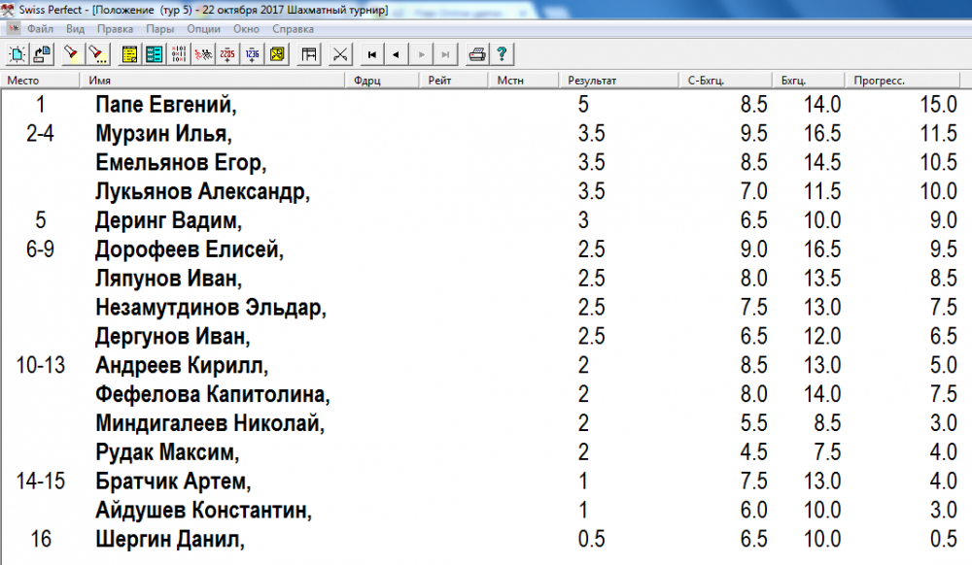Image resolution: width=972 pixels, height=565 pixels.
Task: Click the place range 10-13
Action: pos(40,366)
